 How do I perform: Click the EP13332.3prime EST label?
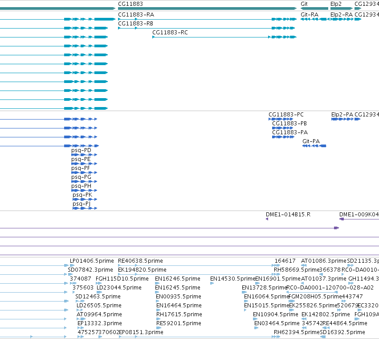point(100,323)
